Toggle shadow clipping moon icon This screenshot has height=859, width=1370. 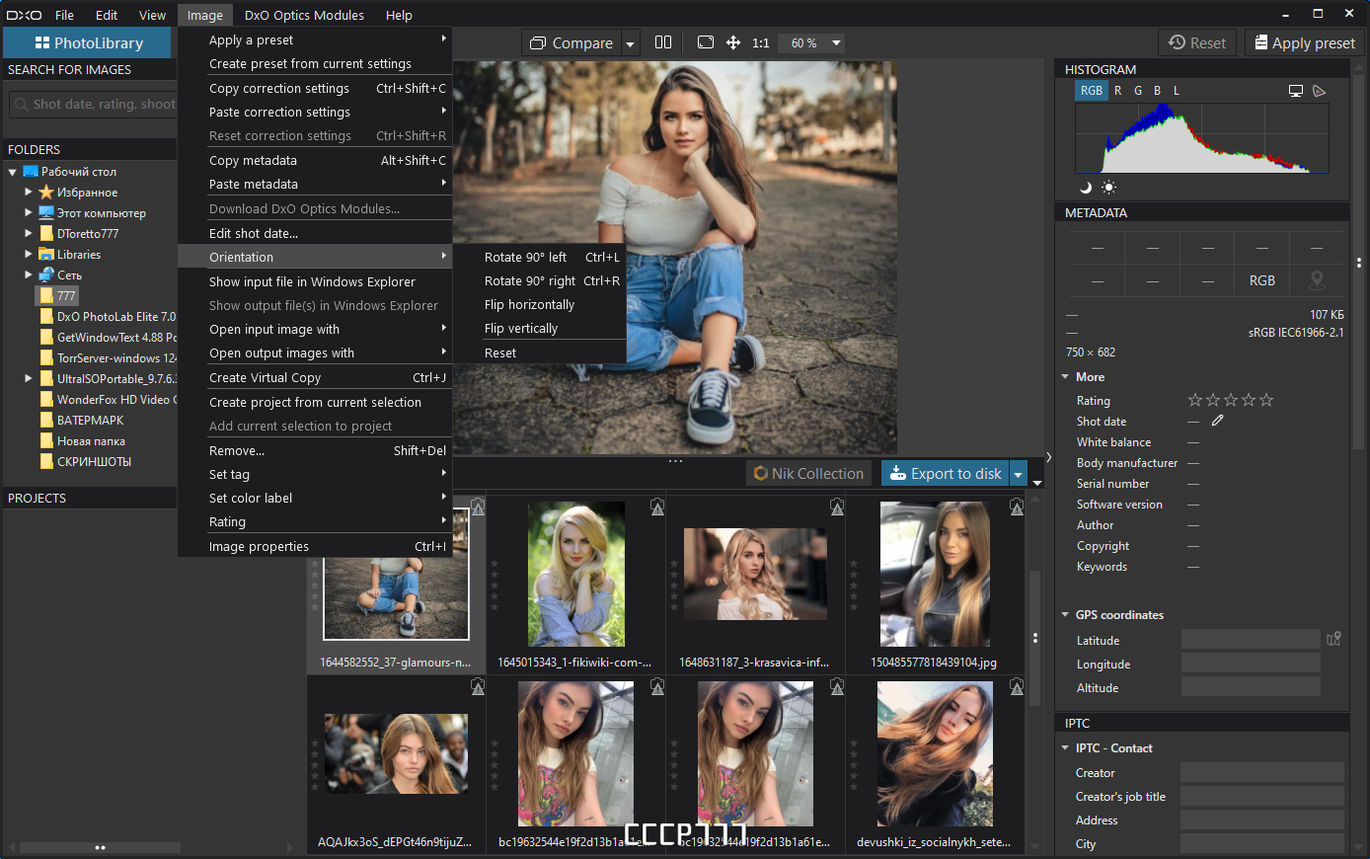(x=1086, y=188)
